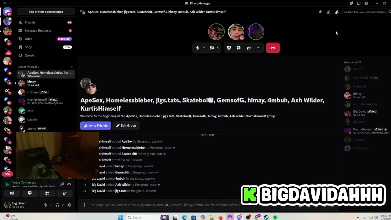Open the help icon in title bar
This screenshot has width=391, height=220.
tap(366, 3)
